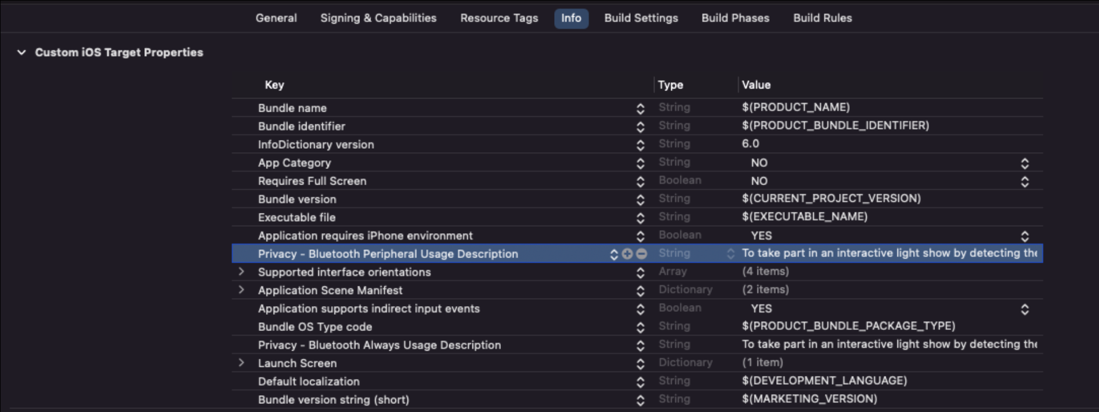
Task: Select the Info tab
Action: point(571,18)
